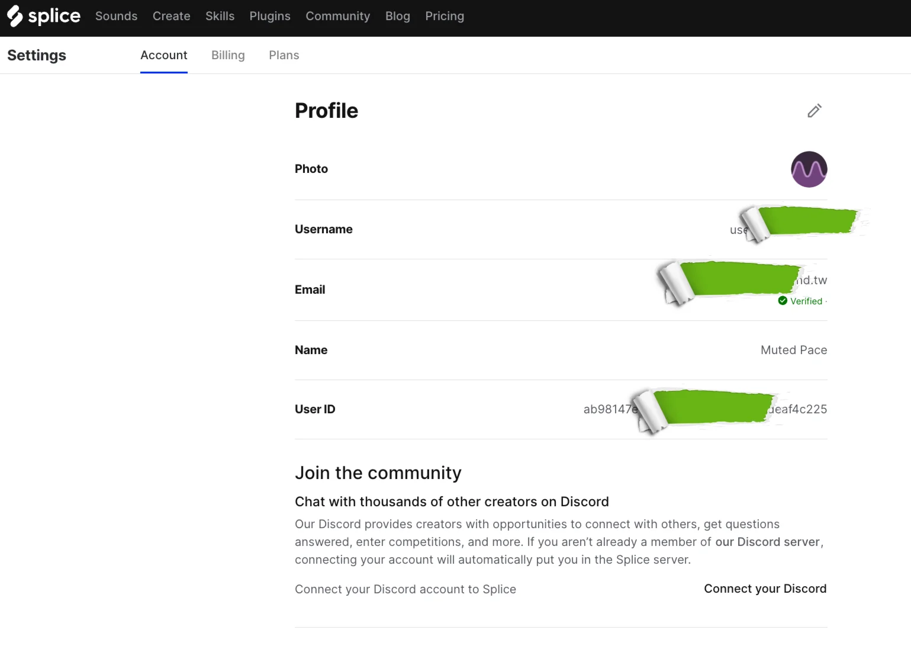
Task: Switch to the Billing tab
Action: pos(228,55)
